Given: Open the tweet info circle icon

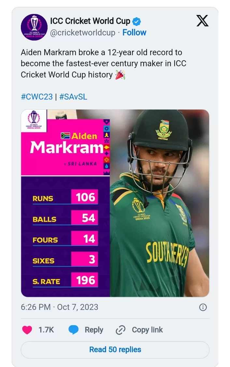Looking at the screenshot, I should point(203,308).
